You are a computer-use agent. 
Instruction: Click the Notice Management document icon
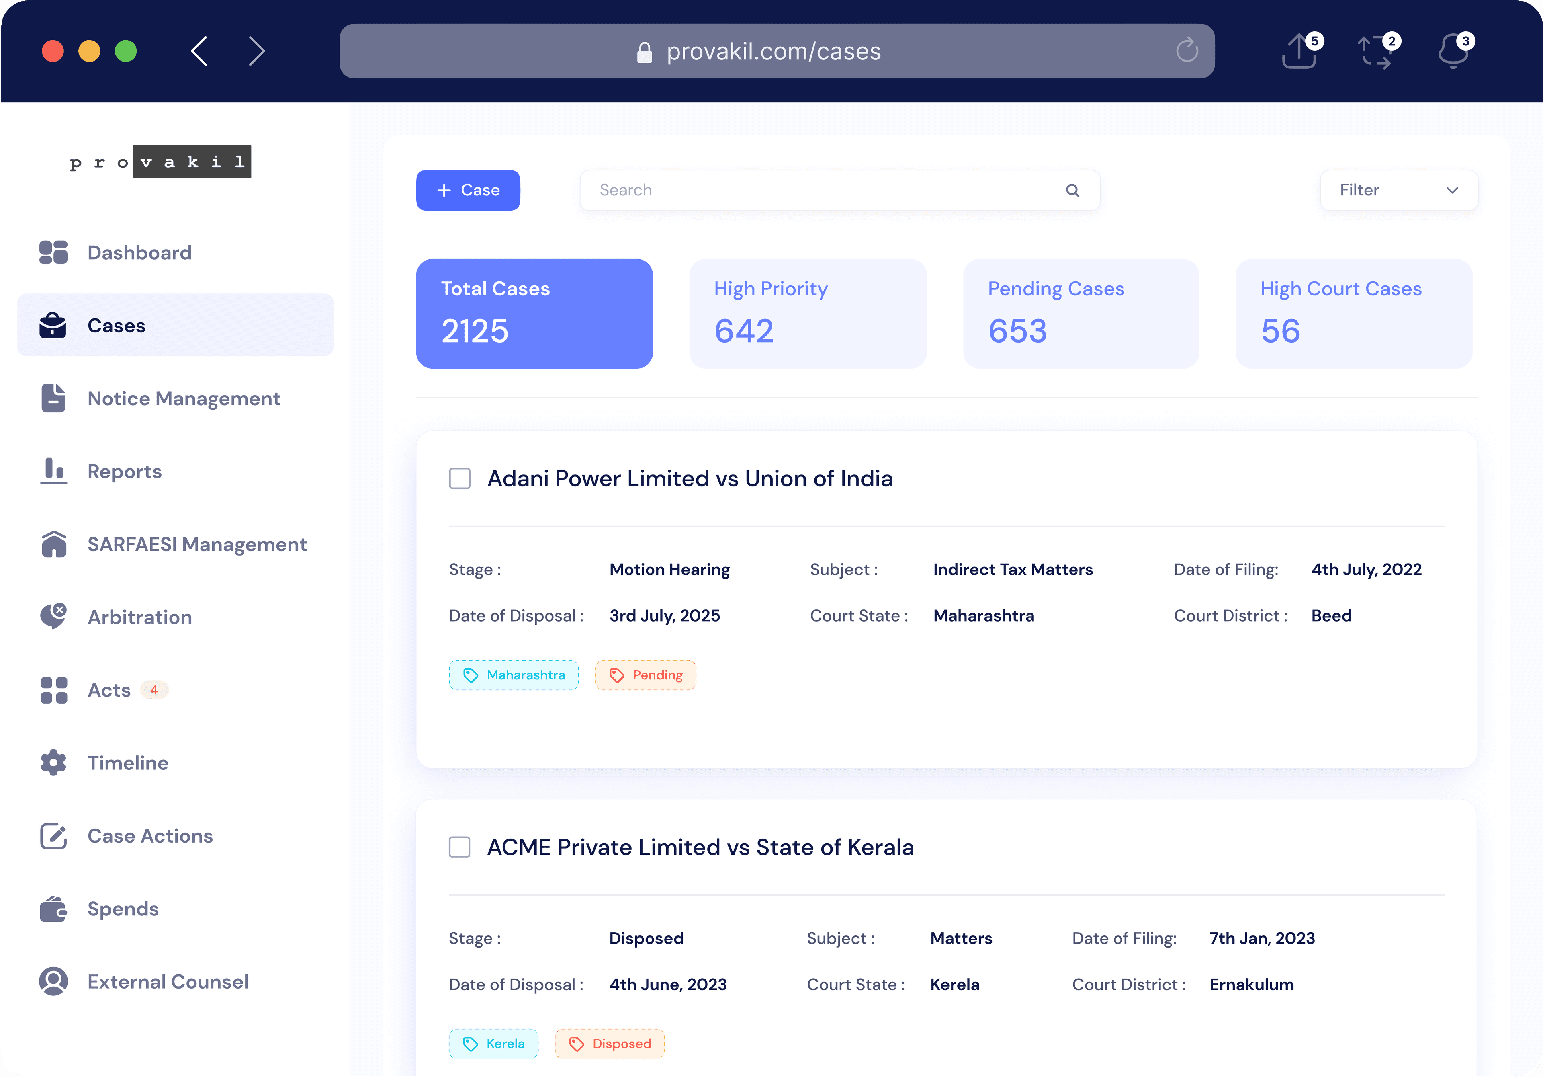pyautogui.click(x=53, y=398)
